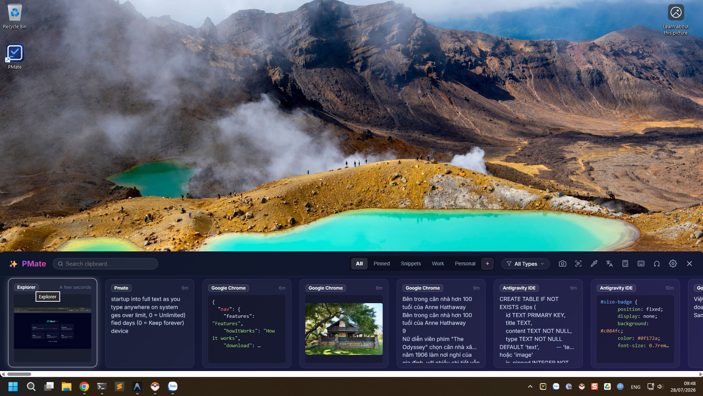Select the #size-badge CSS clip card

[x=635, y=323]
